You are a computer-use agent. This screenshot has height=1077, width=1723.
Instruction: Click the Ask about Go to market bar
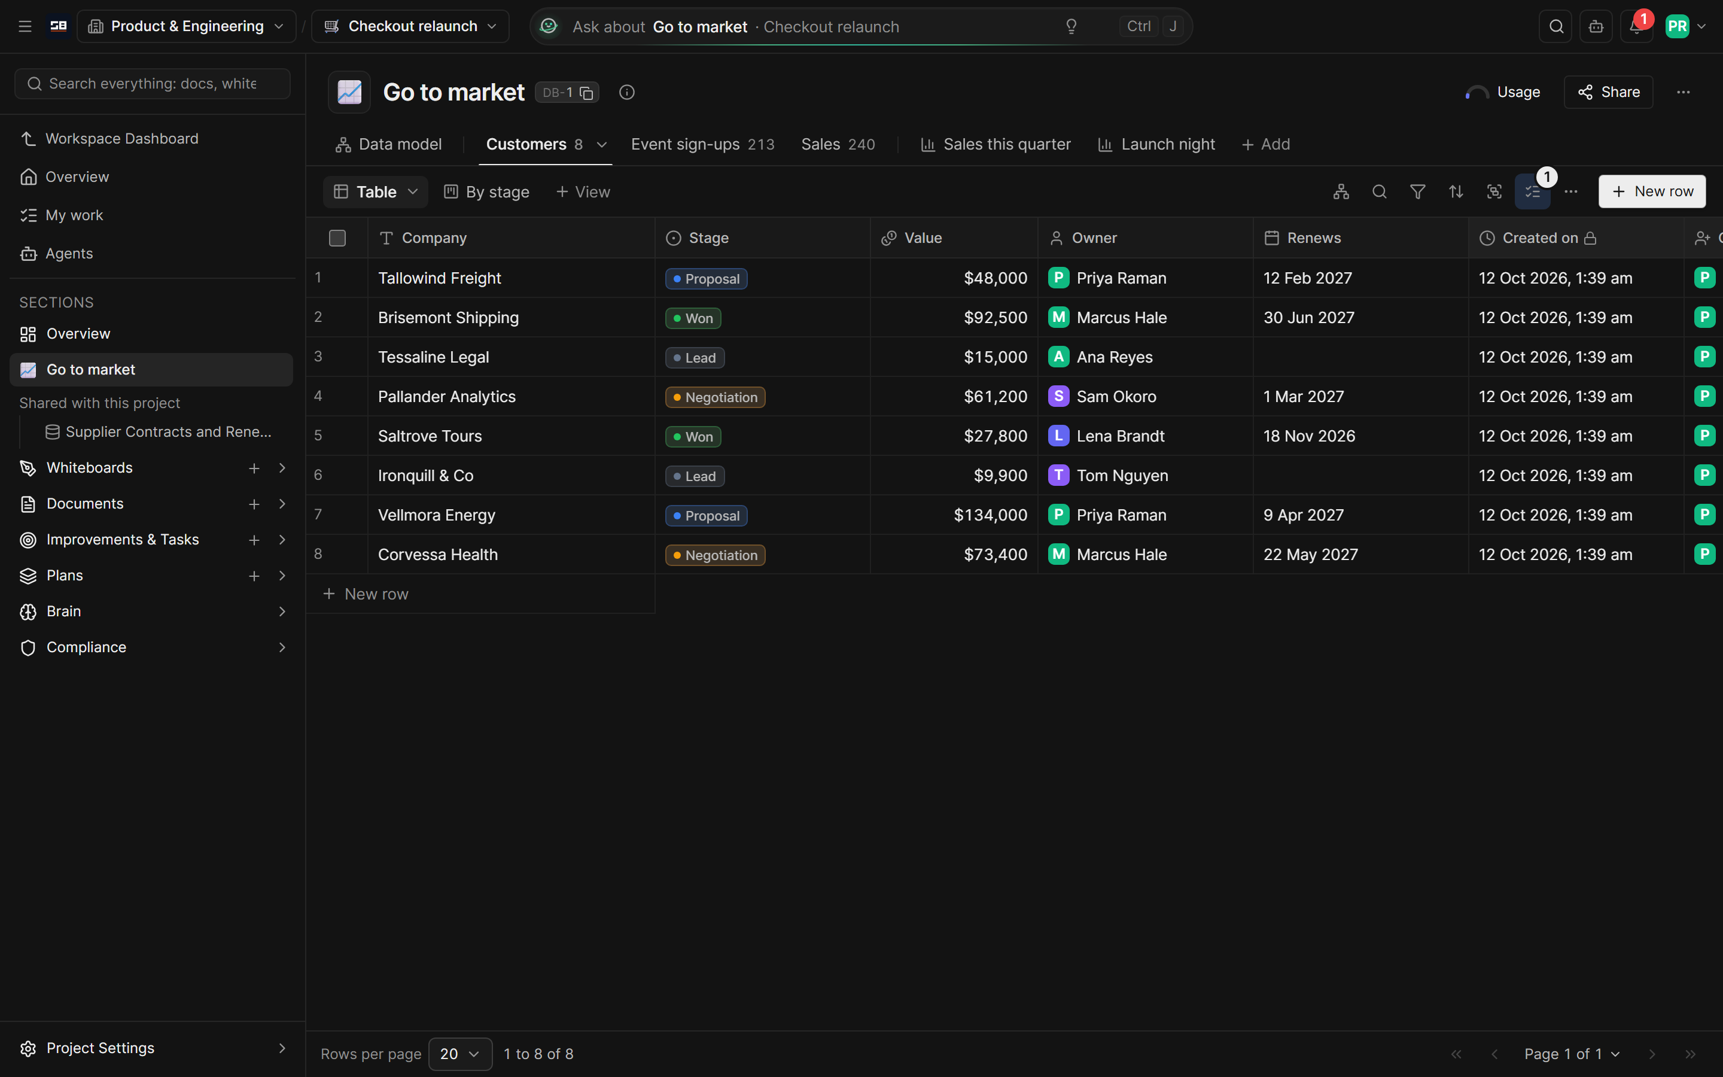tap(861, 26)
